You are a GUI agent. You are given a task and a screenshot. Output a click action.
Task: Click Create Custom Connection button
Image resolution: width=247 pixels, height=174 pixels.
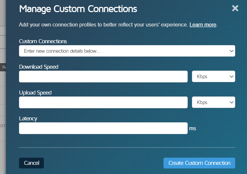(199, 163)
